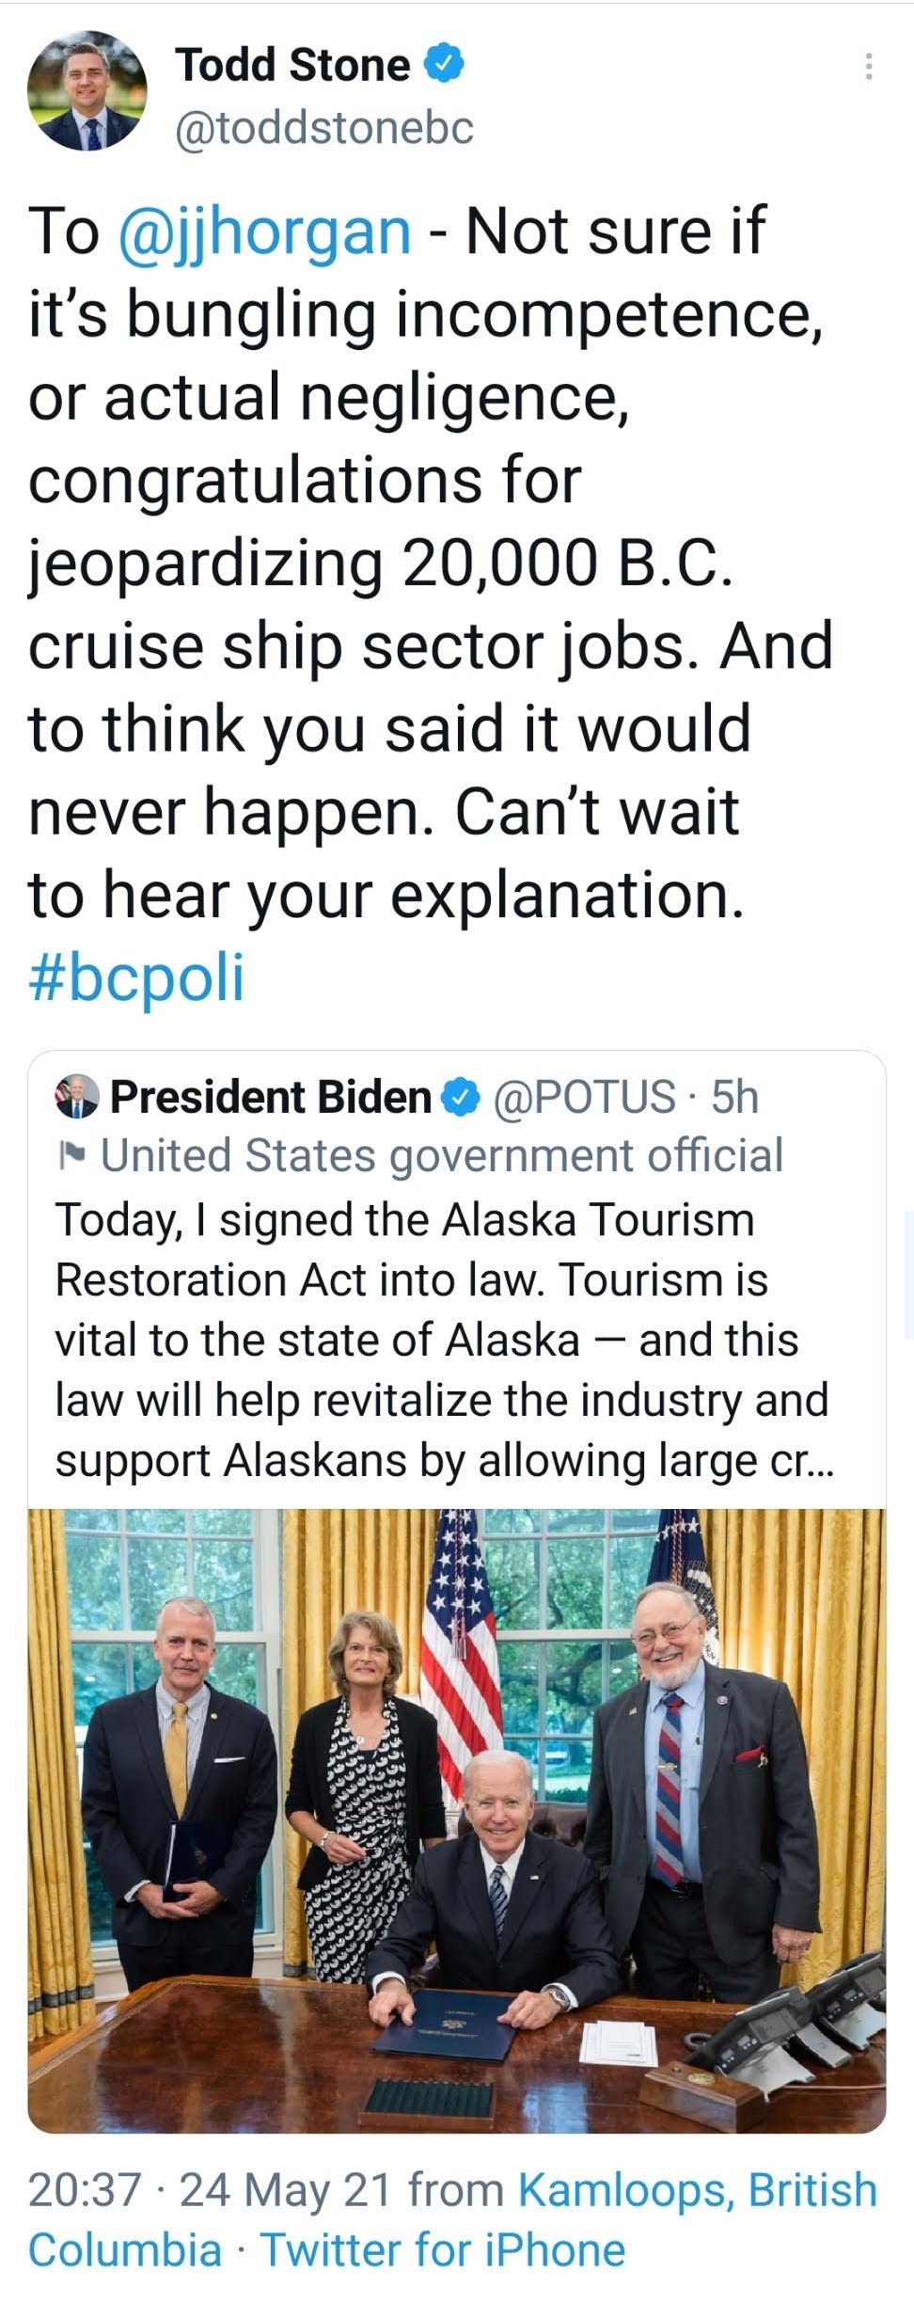This screenshot has height=2303, width=914.
Task: Open the Kamloops, British Columbia location link
Action: point(696,2191)
